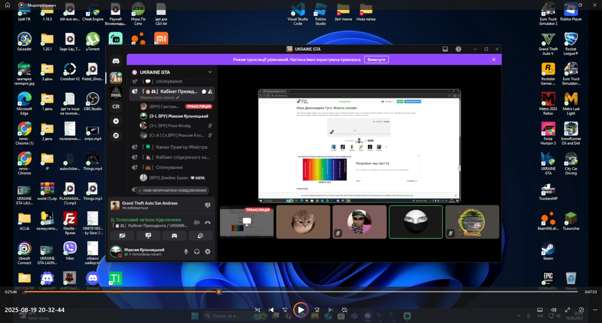Click НОВІ НЕПРОЧИТАНІ ПОВІДОМЛЕННЯ pill
The image size is (602, 323).
172,191
